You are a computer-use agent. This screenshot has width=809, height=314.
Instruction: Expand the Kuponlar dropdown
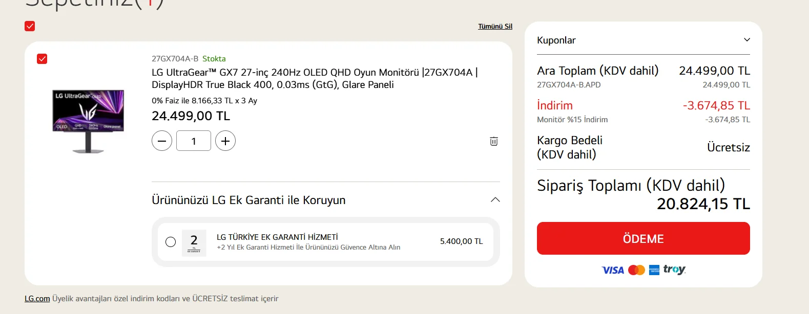click(x=644, y=40)
